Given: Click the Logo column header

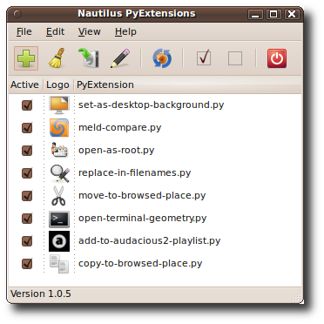Looking at the screenshot, I should click(x=57, y=84).
